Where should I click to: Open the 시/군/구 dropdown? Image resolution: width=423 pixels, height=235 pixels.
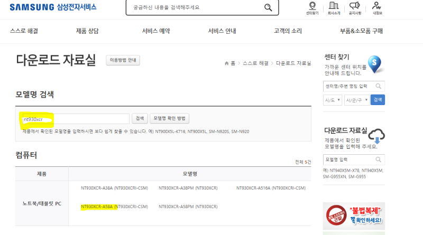[356, 100]
